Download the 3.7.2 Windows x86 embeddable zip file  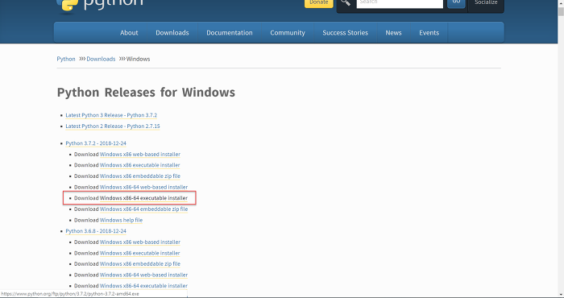point(140,176)
